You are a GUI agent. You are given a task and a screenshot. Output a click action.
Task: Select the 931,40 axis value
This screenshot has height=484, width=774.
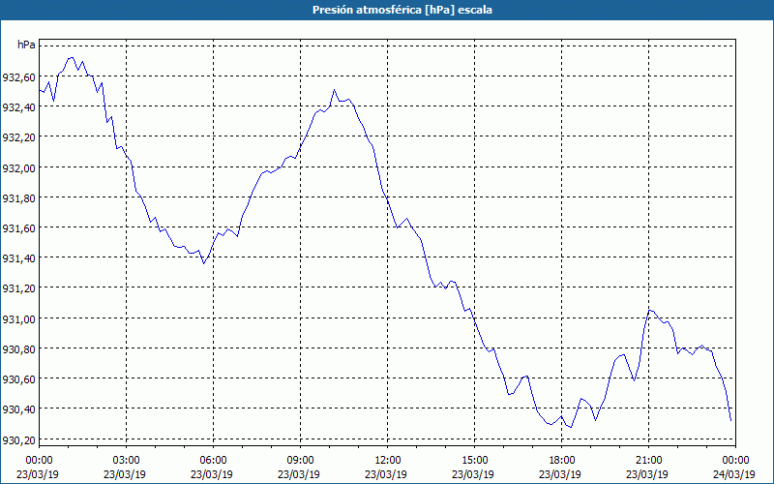click(x=18, y=258)
